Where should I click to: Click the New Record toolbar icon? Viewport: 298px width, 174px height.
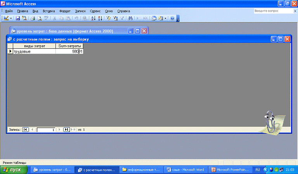click(139, 18)
